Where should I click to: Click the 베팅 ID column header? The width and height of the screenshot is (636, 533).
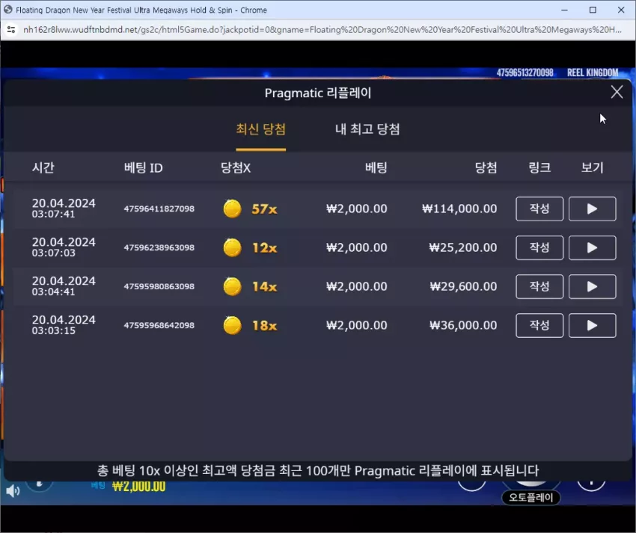[x=143, y=167]
